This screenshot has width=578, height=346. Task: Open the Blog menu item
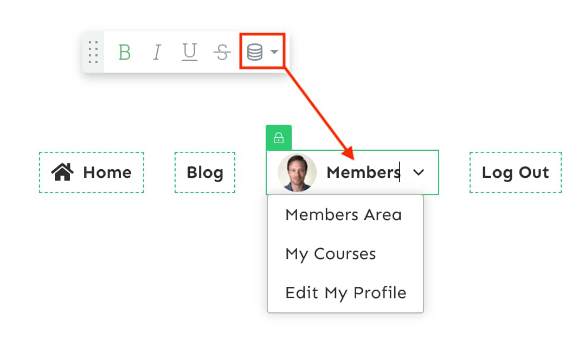click(205, 172)
